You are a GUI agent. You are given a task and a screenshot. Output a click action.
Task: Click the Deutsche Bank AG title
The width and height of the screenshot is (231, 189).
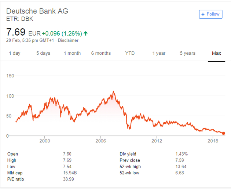pos(37,11)
